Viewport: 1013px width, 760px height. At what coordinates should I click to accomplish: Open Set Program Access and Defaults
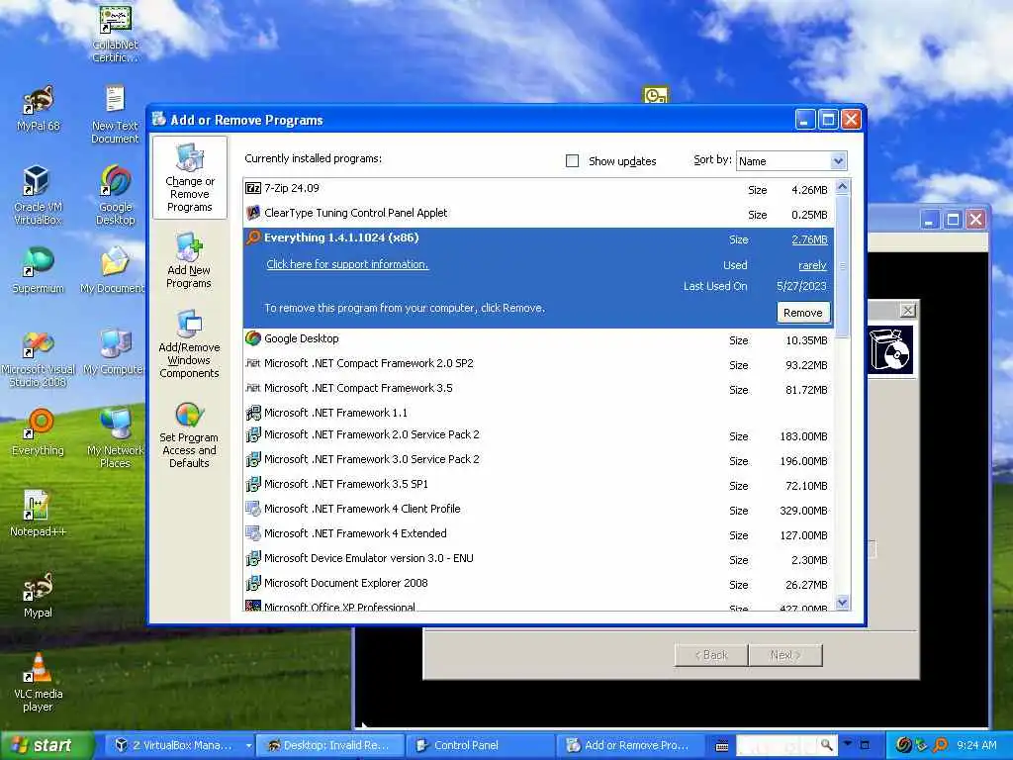click(x=189, y=435)
